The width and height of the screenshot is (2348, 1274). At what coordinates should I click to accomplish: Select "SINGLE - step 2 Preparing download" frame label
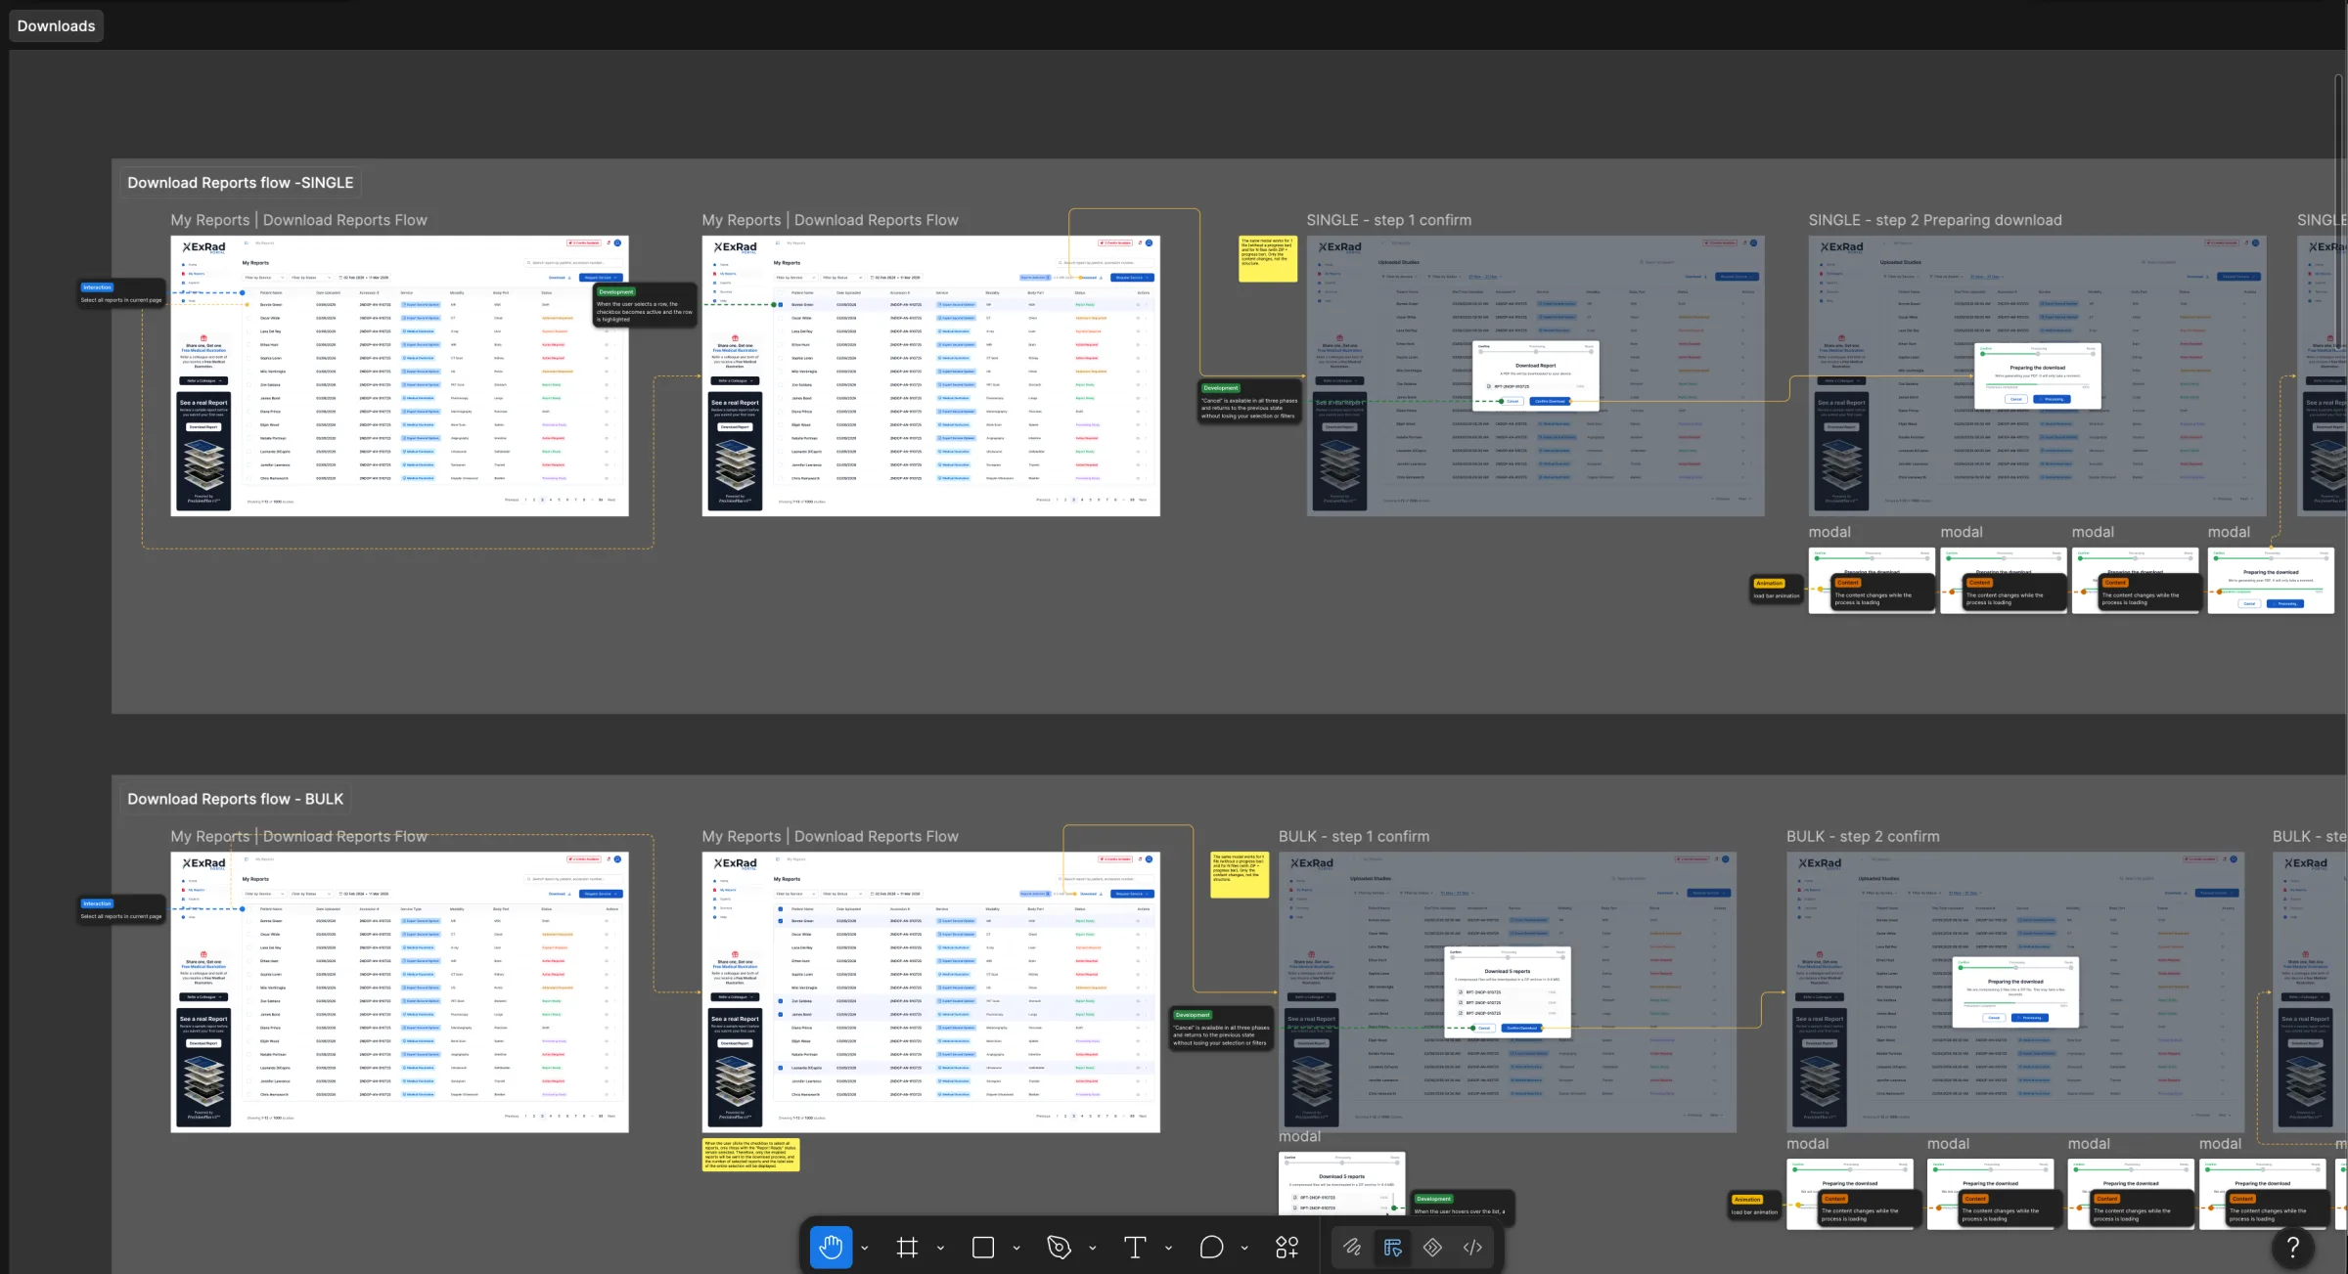point(1934,220)
